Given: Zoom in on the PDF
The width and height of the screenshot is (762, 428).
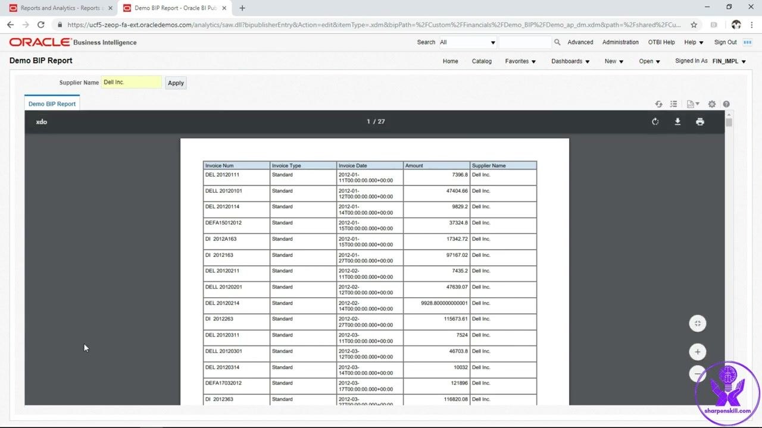Looking at the screenshot, I should pyautogui.click(x=698, y=352).
